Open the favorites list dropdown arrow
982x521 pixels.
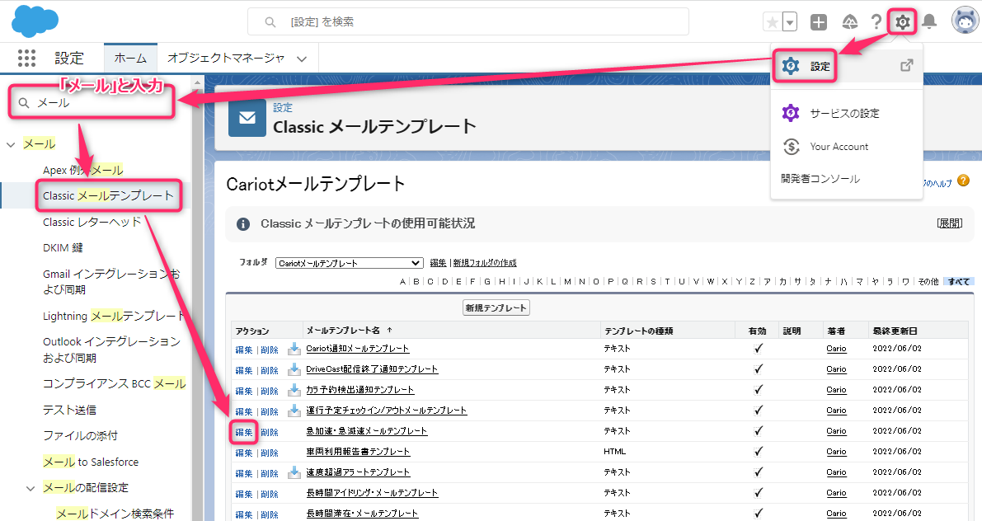(790, 22)
